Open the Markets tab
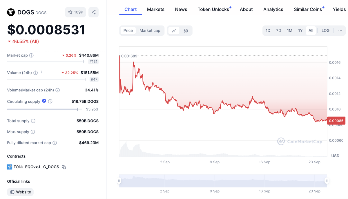 click(156, 9)
